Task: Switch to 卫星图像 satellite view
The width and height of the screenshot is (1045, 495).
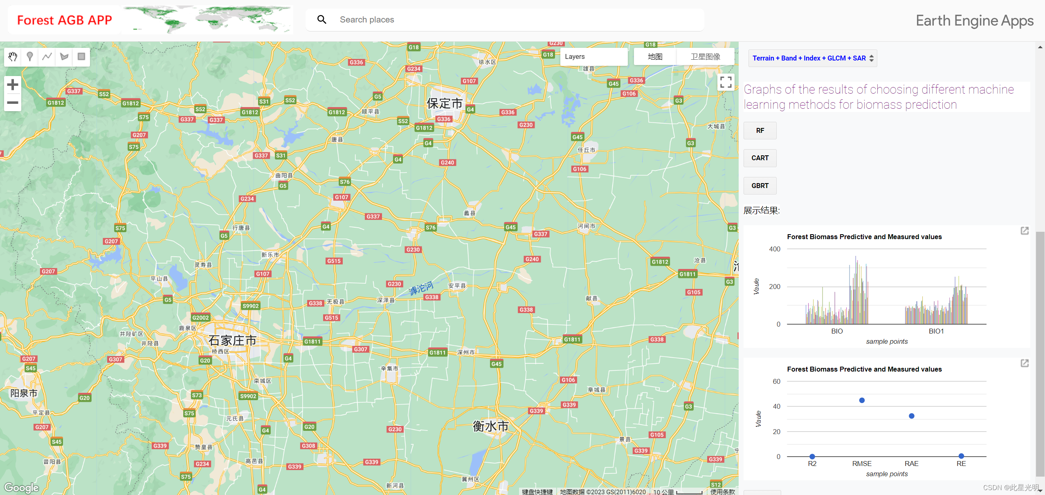Action: (705, 57)
